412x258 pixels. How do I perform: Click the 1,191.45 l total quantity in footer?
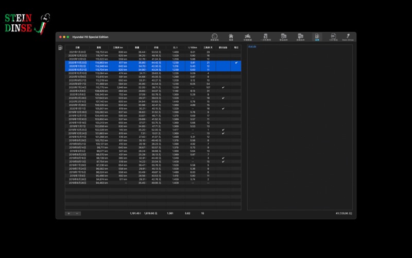(135, 214)
